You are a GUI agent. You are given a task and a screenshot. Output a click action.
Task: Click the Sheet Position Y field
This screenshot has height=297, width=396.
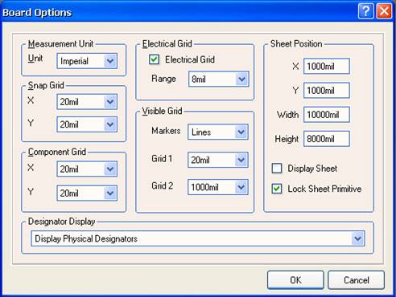pyautogui.click(x=327, y=90)
